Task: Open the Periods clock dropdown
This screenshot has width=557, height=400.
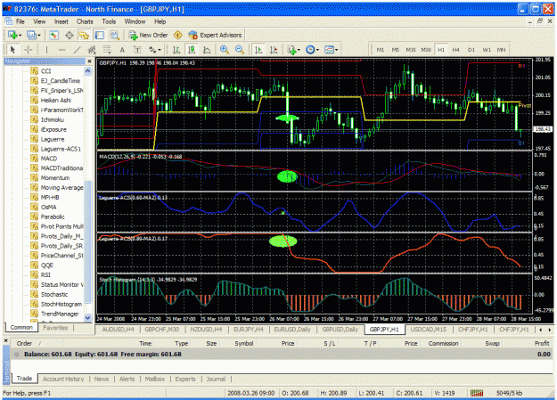Action: point(312,50)
